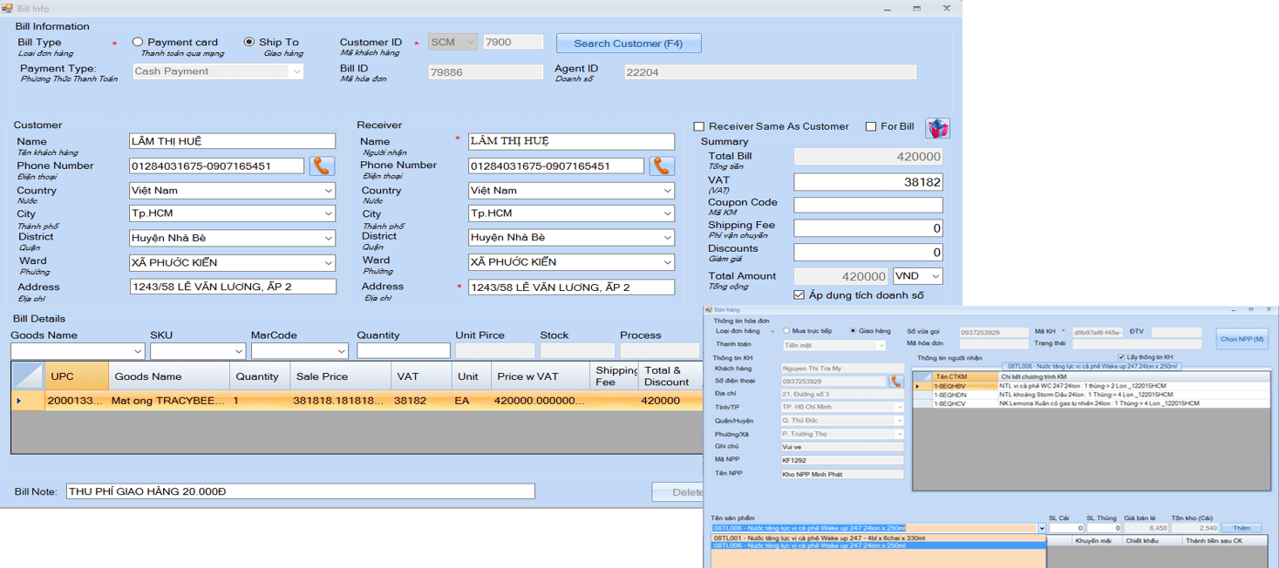Click the VAT field showing 38182
This screenshot has height=568, width=1279.
[868, 182]
